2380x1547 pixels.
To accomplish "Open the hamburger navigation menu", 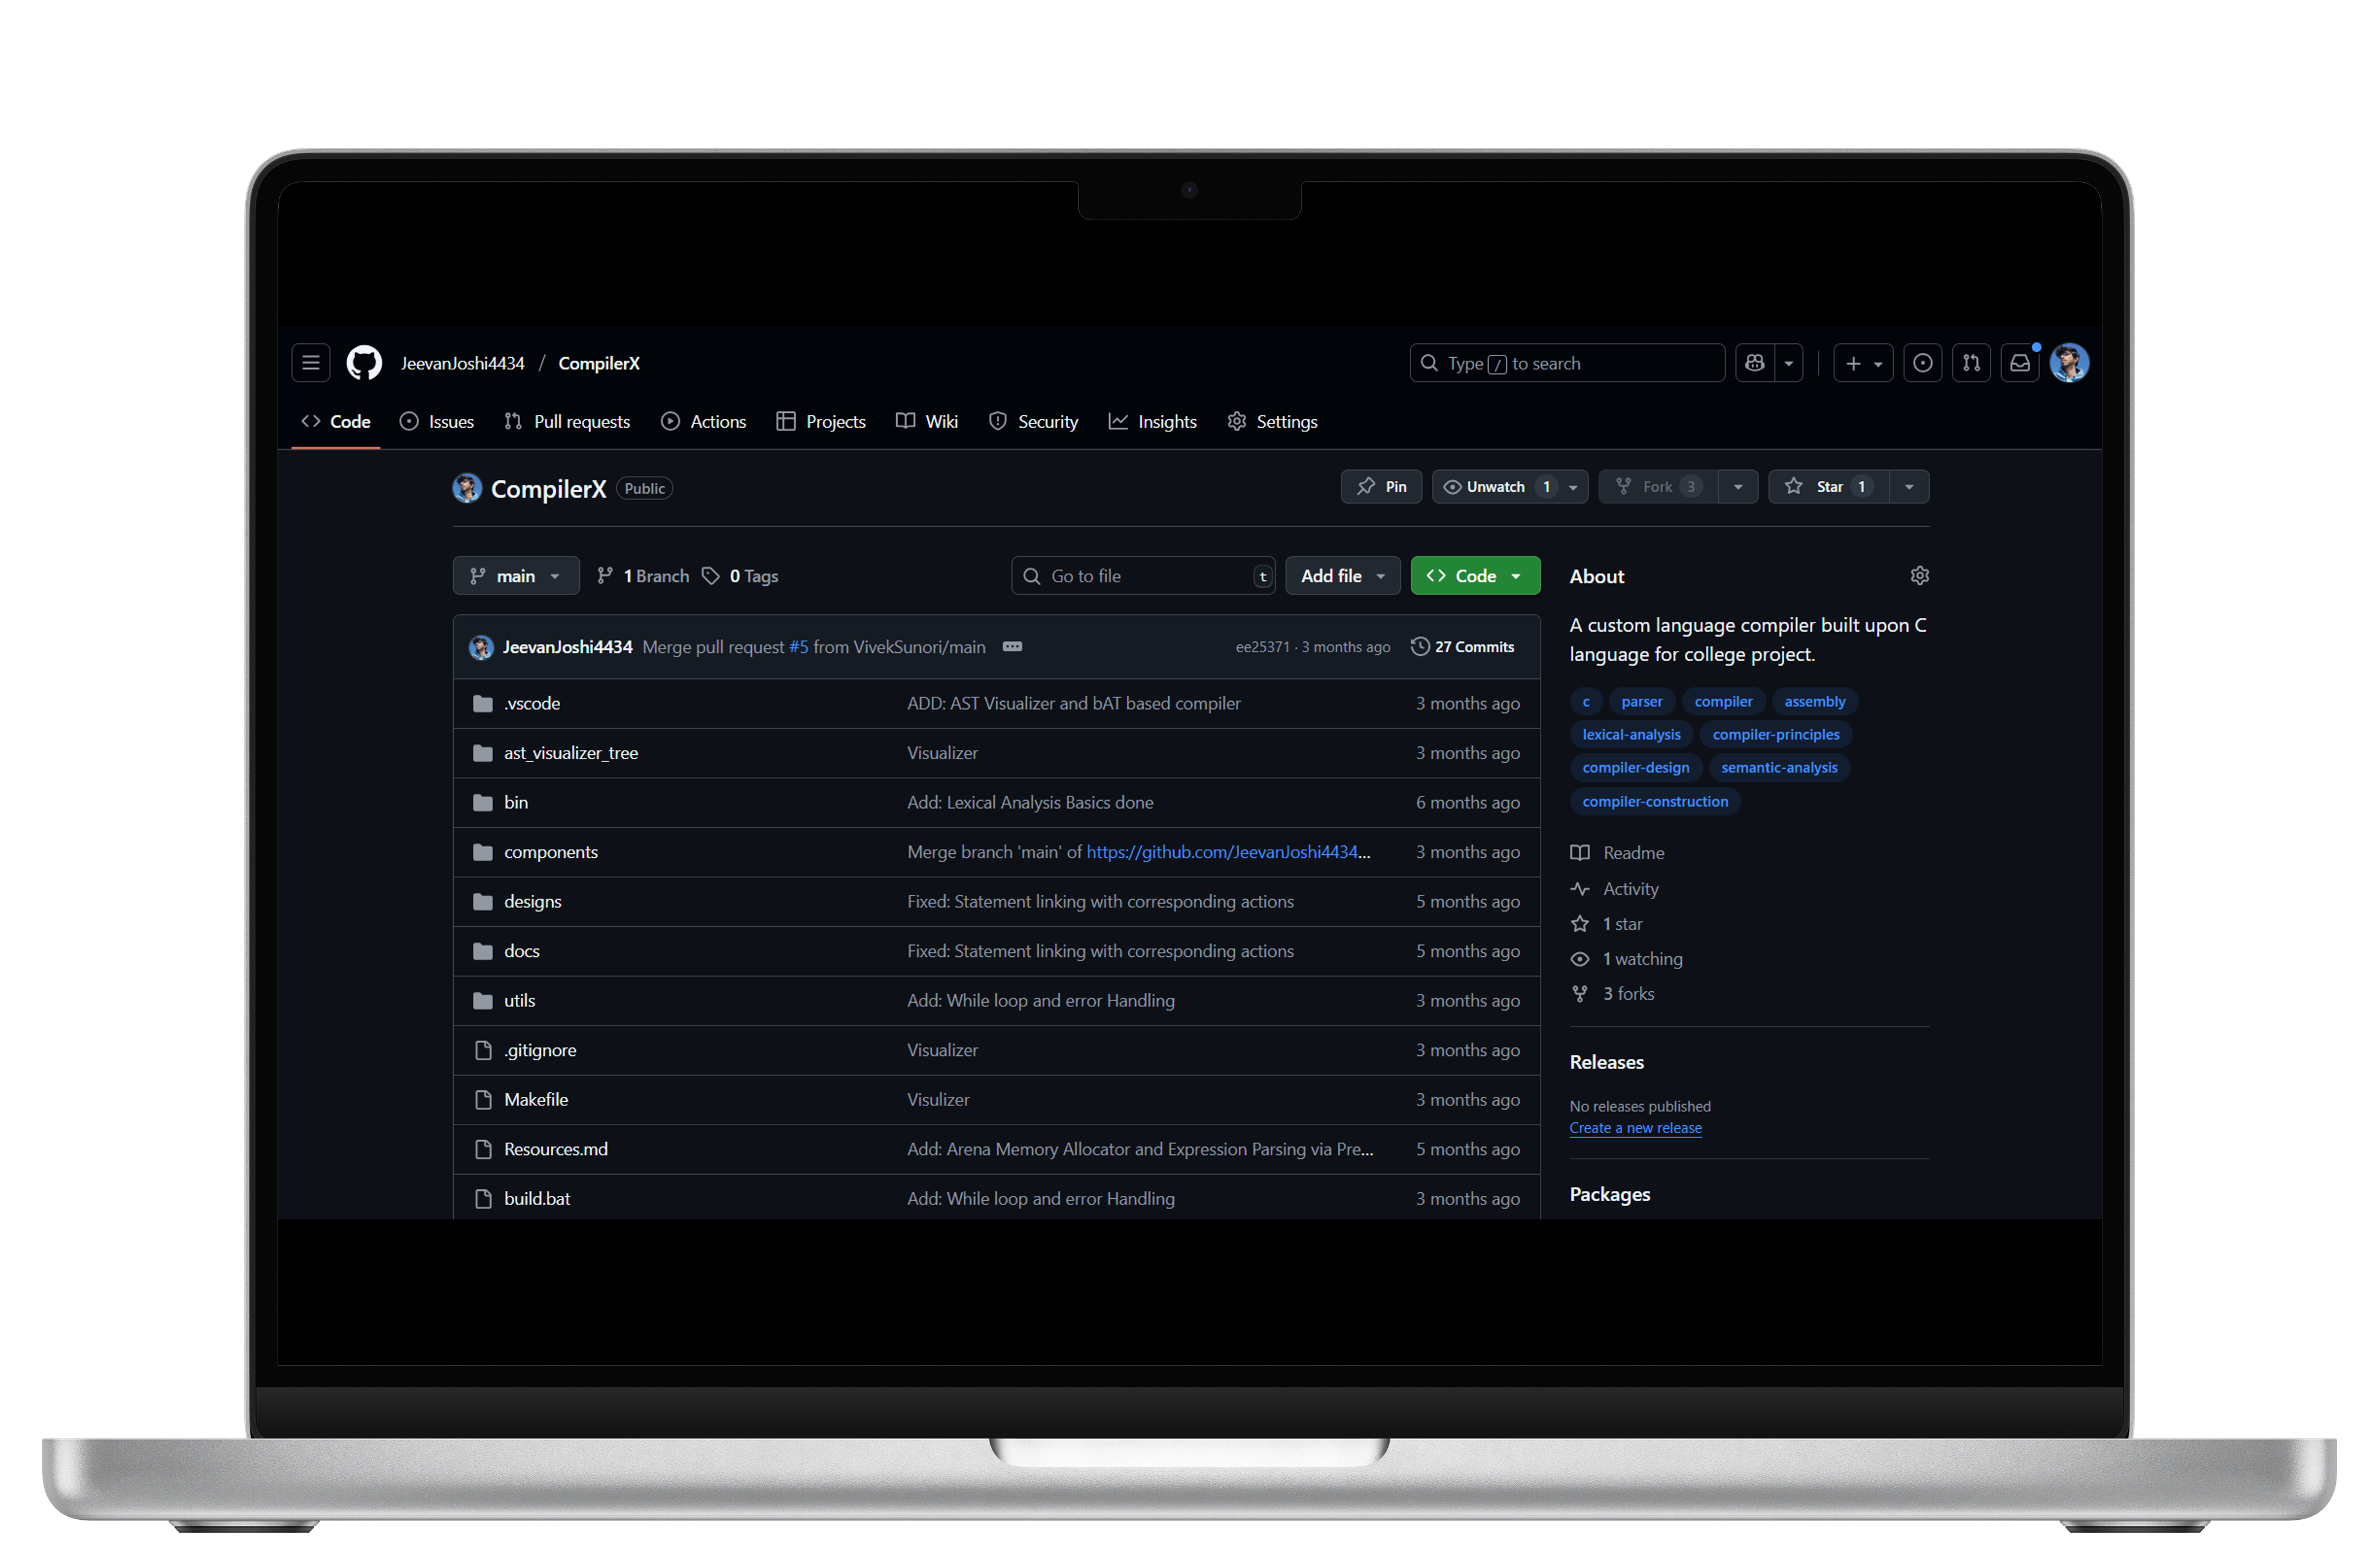I will (x=310, y=363).
